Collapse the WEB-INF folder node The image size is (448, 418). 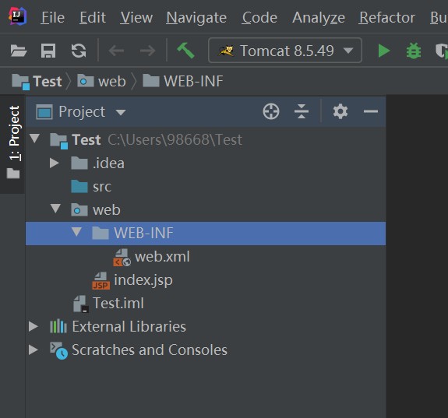(76, 231)
